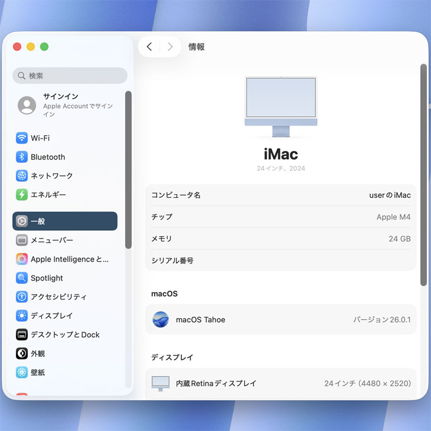Click 24インチ (4480 × 2520) value

point(367,383)
